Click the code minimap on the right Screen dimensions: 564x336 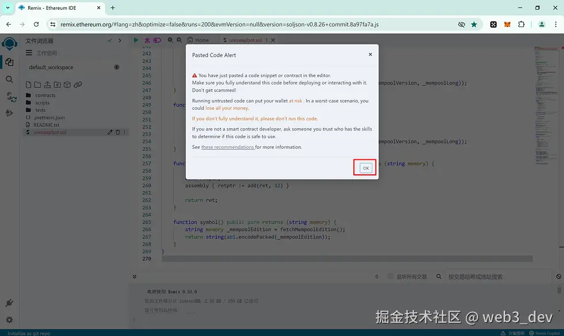pos(546,105)
